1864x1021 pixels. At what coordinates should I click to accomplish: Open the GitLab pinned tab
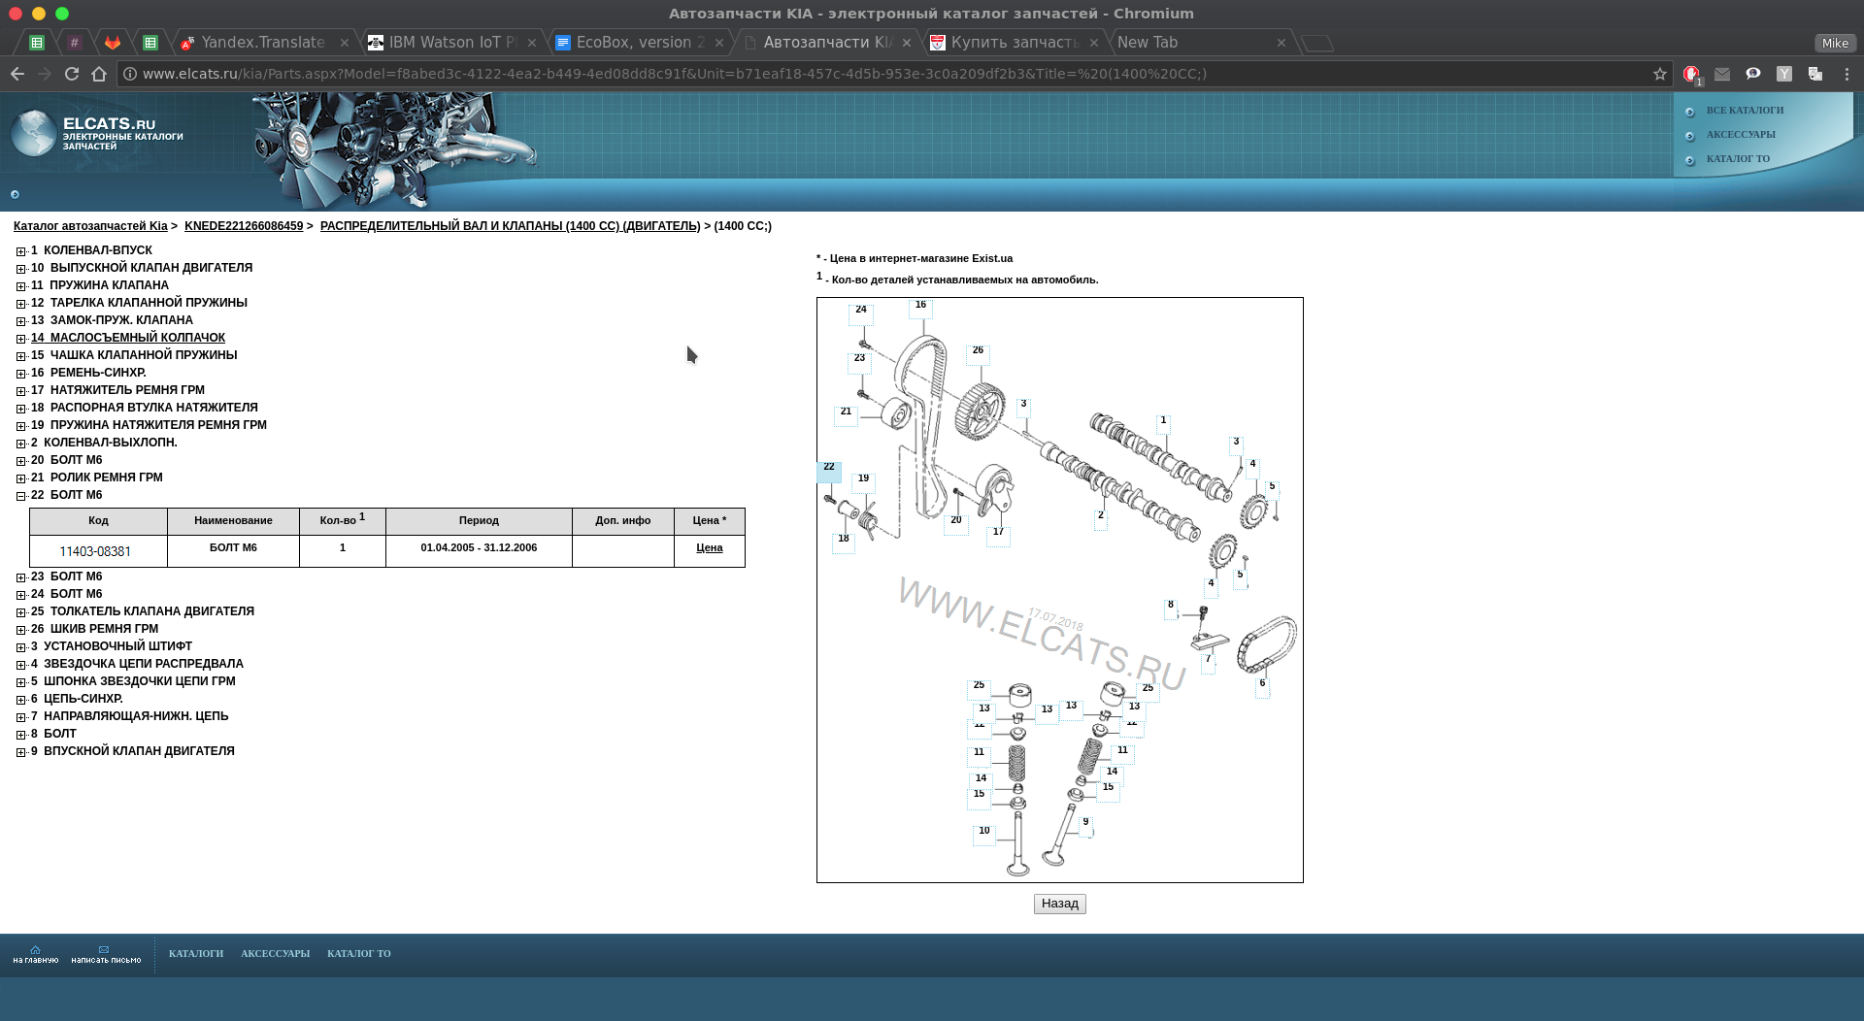pyautogui.click(x=113, y=43)
